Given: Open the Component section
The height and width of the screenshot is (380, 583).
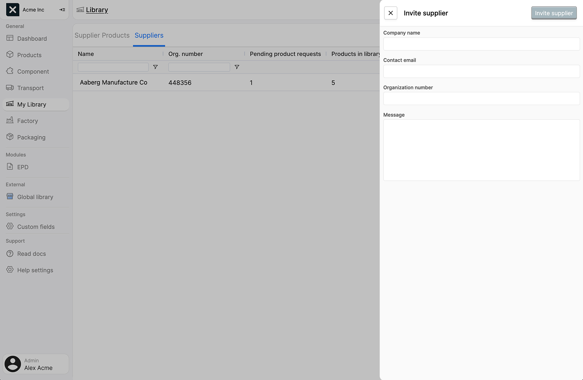Looking at the screenshot, I should point(33,71).
